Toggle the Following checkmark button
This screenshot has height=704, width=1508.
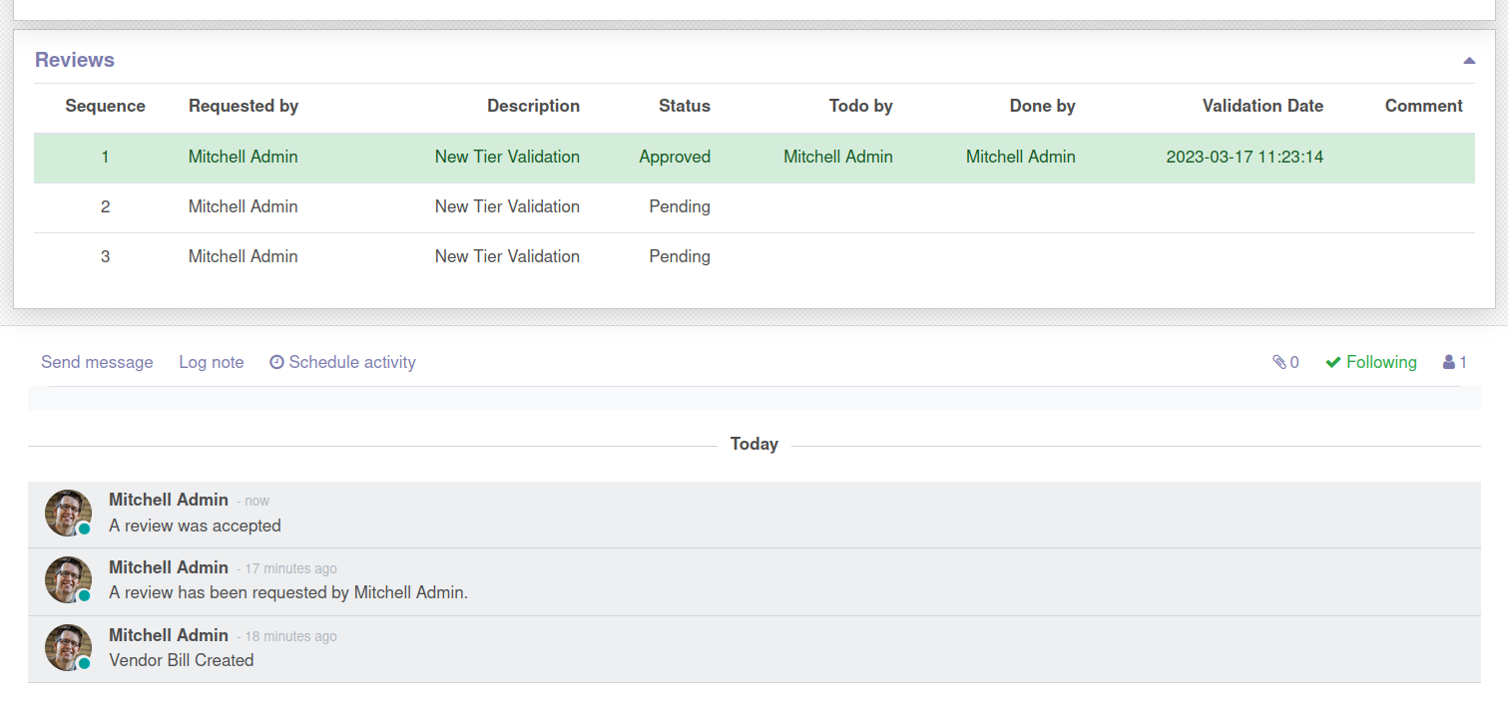[1370, 363]
